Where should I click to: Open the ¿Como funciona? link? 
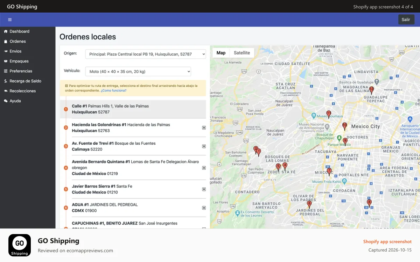point(113,90)
